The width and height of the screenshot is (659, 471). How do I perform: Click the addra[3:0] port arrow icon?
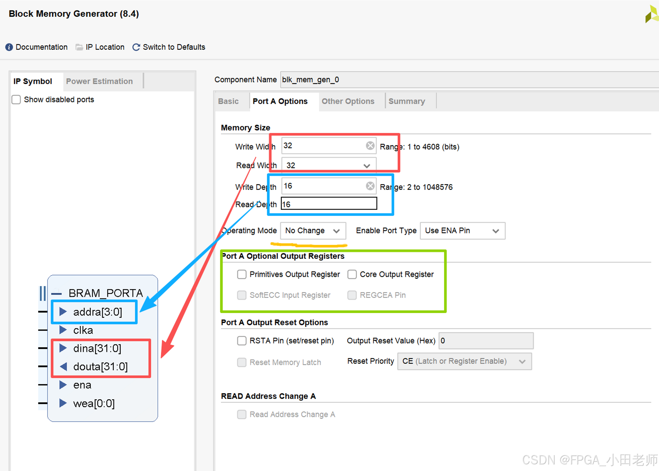click(x=63, y=312)
